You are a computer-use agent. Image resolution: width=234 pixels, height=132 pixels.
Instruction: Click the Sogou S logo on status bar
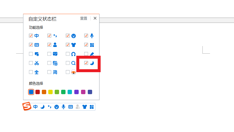27,106
